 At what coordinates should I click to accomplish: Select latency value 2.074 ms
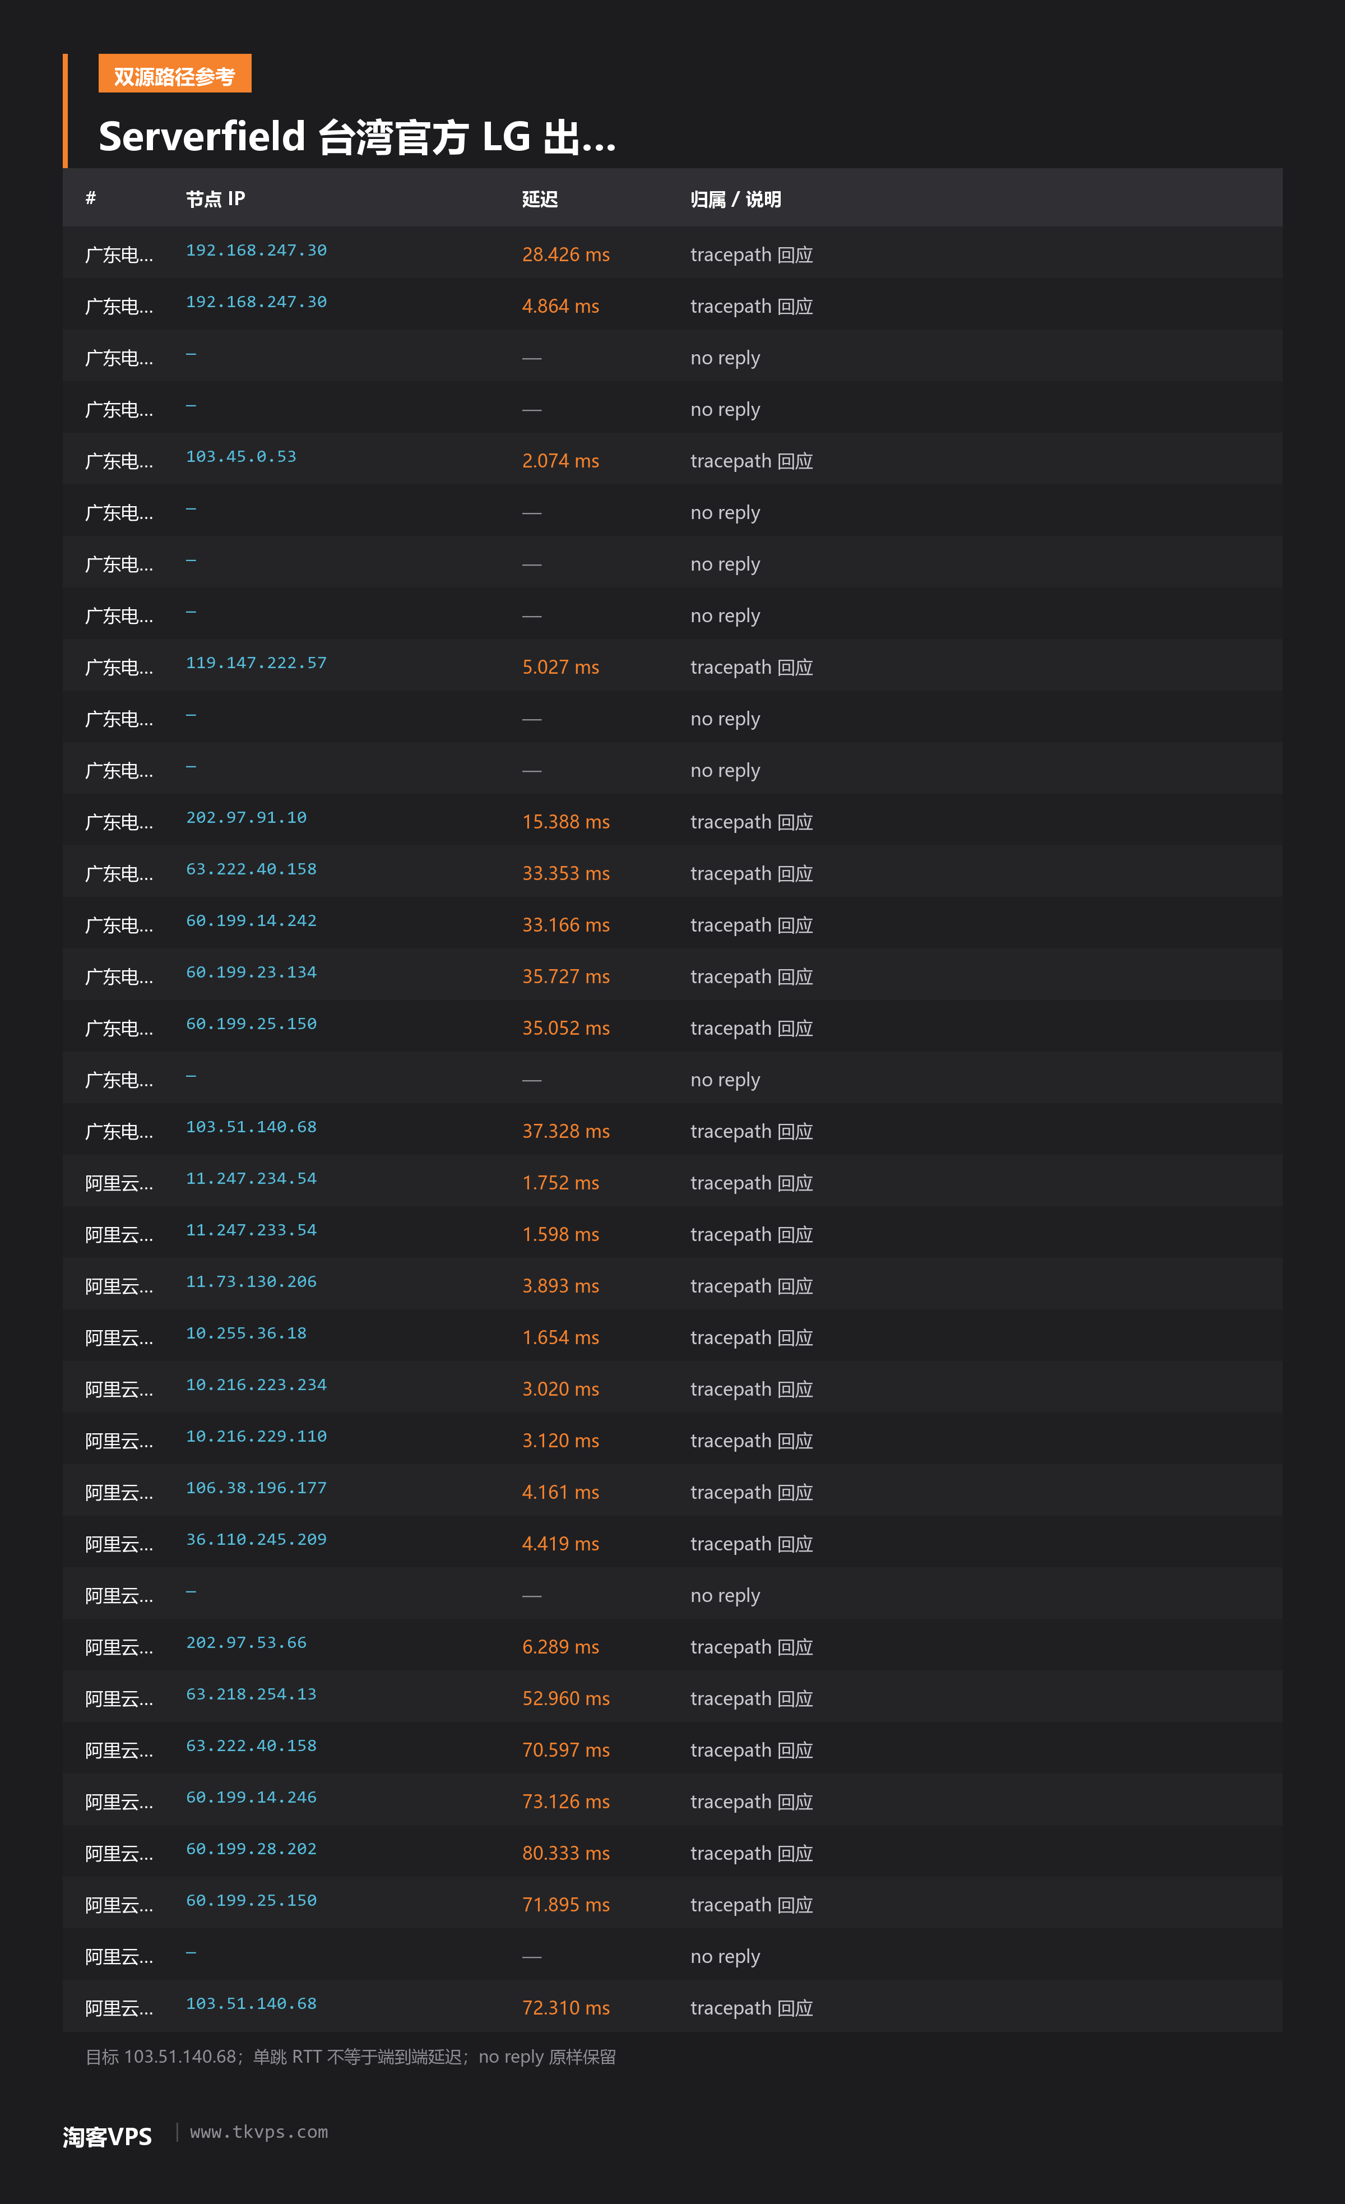[561, 461]
